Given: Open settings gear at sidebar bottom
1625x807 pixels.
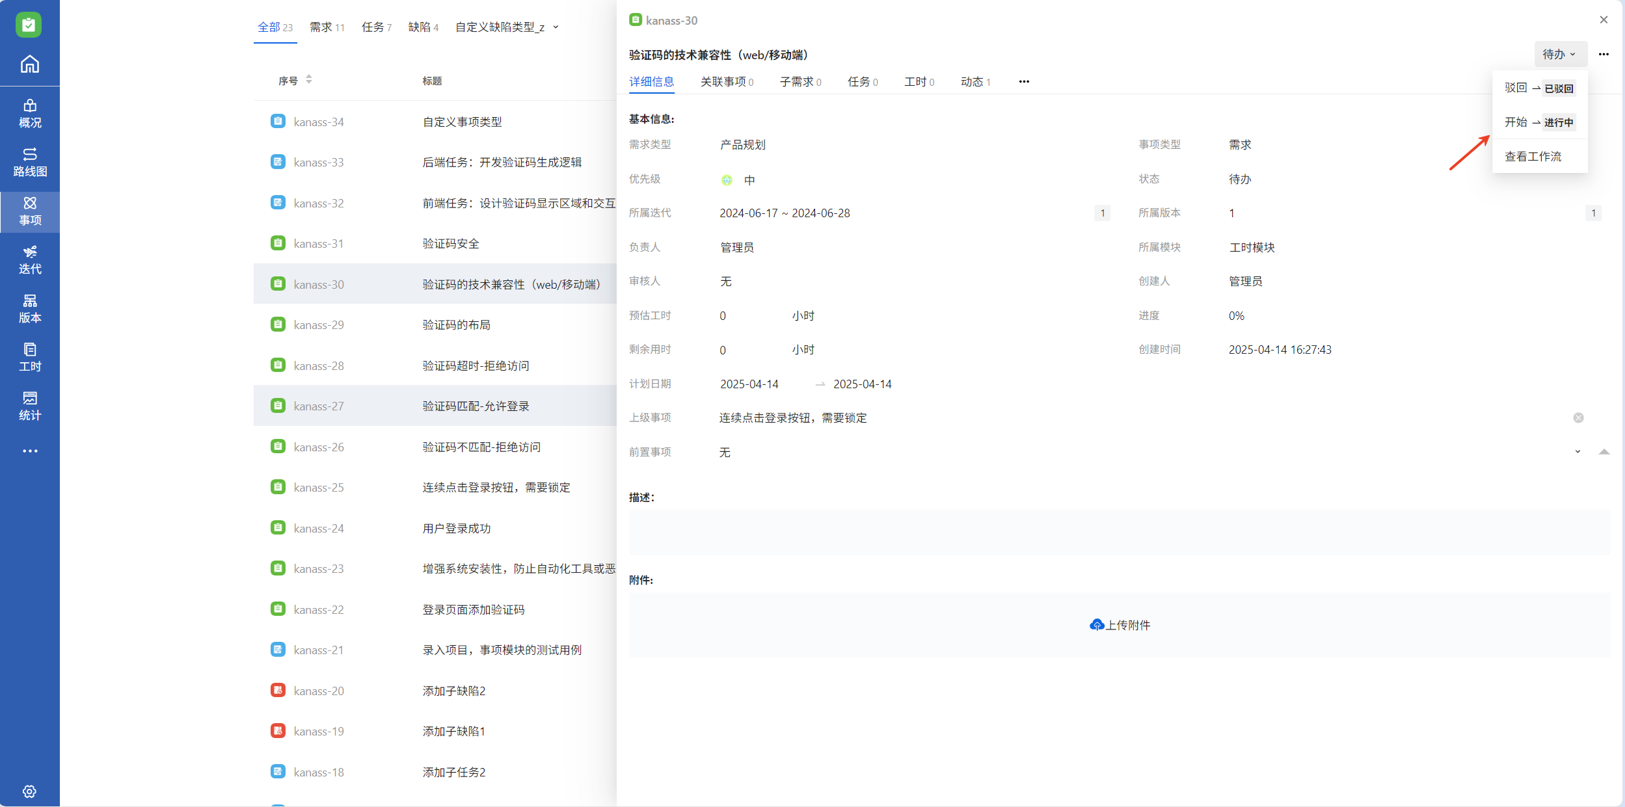Looking at the screenshot, I should click(x=29, y=791).
